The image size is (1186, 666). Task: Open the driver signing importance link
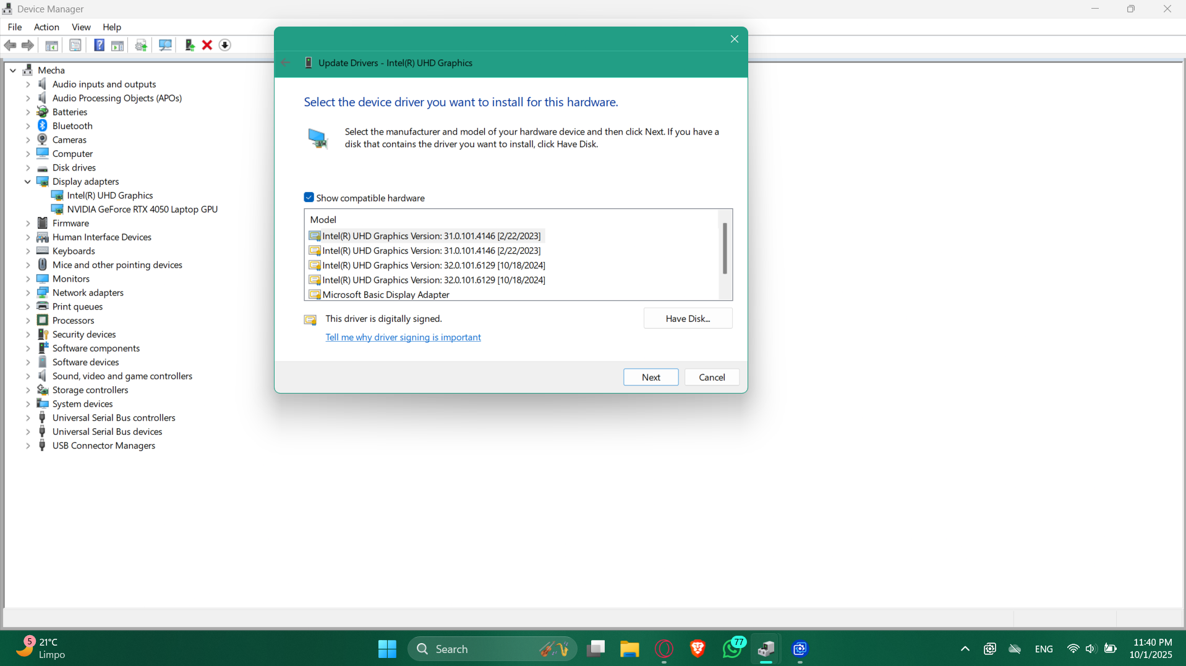[403, 337]
